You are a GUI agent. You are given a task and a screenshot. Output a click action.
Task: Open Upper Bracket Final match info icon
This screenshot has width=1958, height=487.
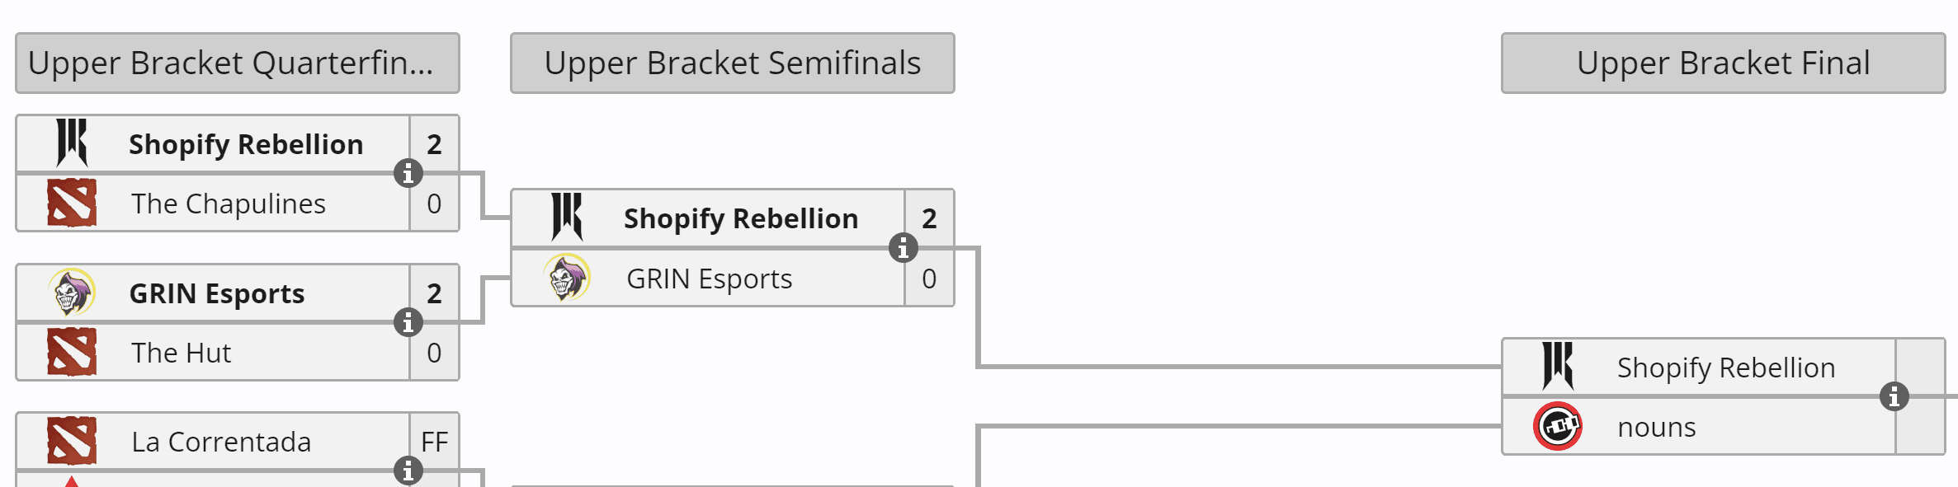[x=1894, y=397]
